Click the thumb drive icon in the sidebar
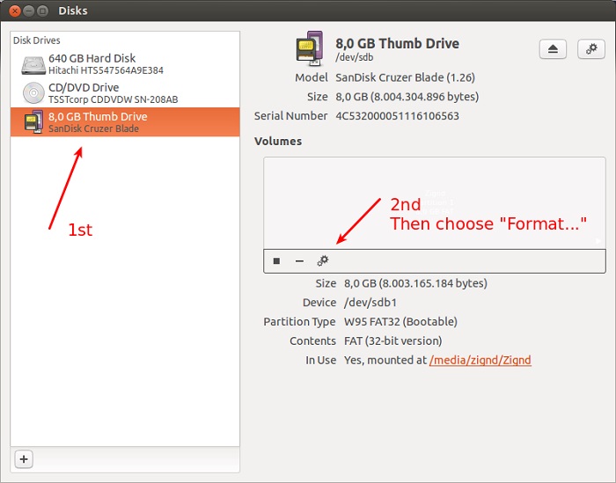616x483 pixels. tap(33, 121)
